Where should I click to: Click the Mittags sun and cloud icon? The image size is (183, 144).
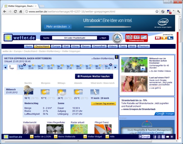point(62,92)
